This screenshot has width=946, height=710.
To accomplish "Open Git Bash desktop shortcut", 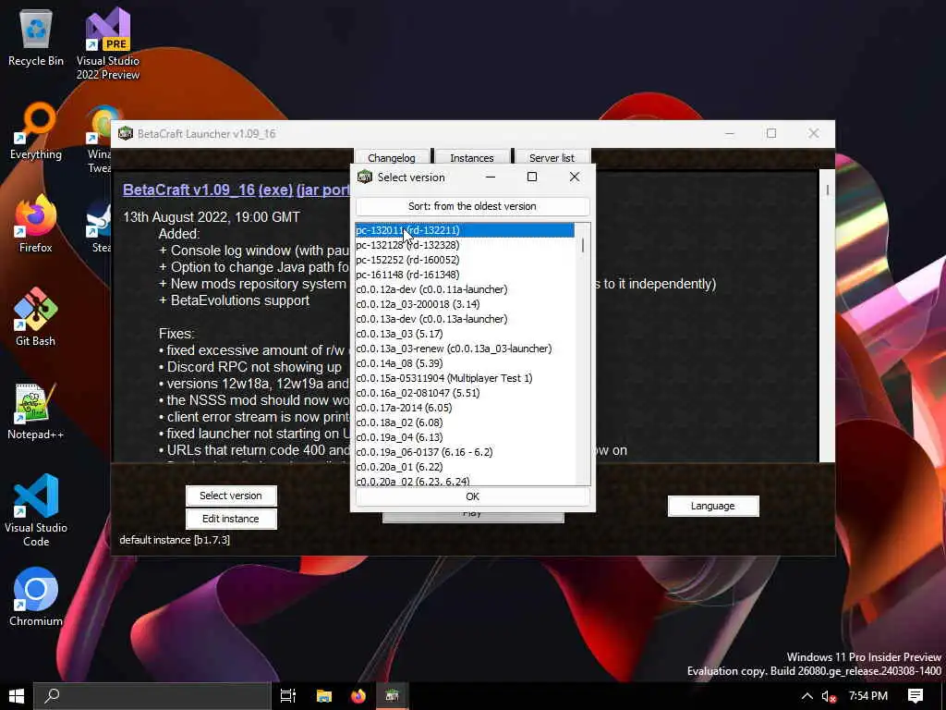I will 36,318.
